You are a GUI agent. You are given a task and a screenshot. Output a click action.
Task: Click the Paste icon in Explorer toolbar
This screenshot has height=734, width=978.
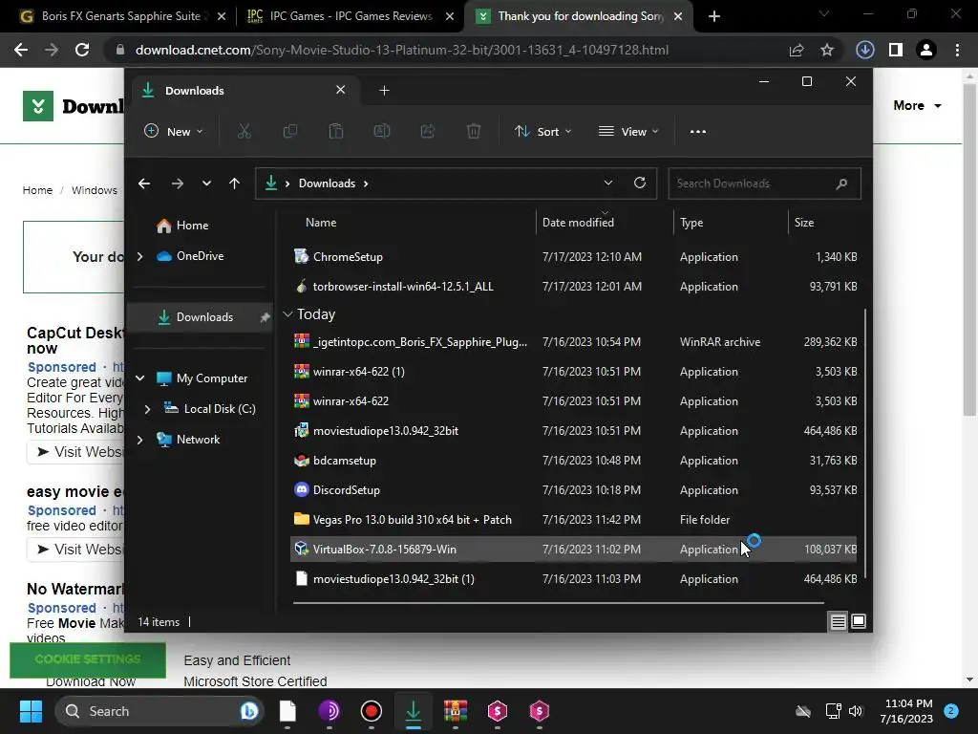(336, 131)
